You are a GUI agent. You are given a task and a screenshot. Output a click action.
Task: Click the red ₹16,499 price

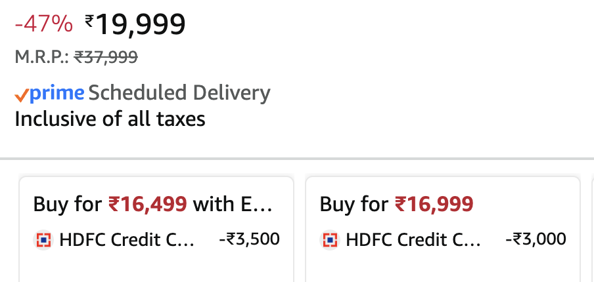point(147,204)
